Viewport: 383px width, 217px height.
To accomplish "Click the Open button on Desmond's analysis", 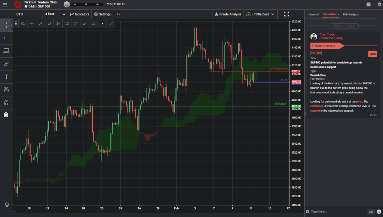I will tap(372, 54).
